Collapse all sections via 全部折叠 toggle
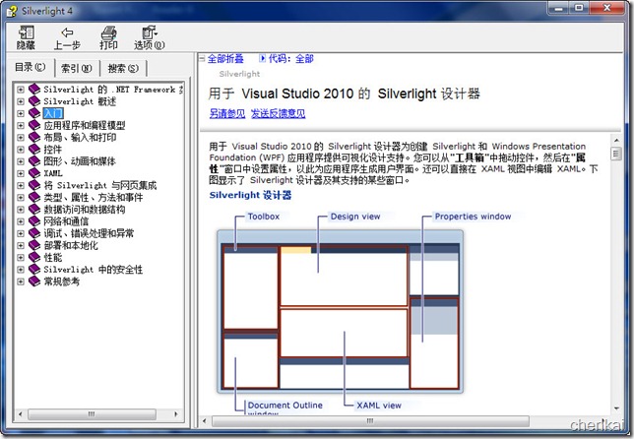The width and height of the screenshot is (634, 439). point(222,59)
